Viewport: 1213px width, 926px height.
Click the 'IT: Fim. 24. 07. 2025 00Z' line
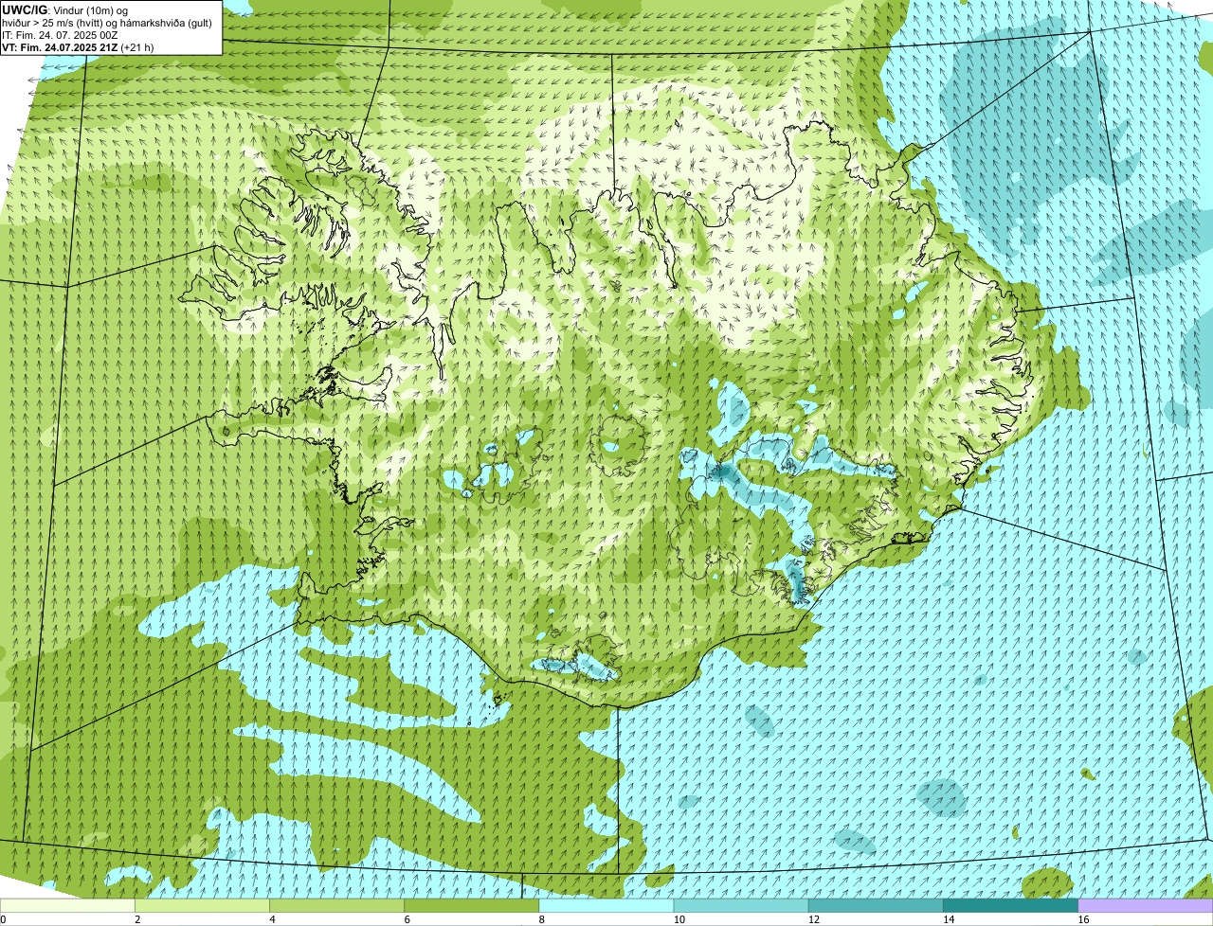(60, 35)
